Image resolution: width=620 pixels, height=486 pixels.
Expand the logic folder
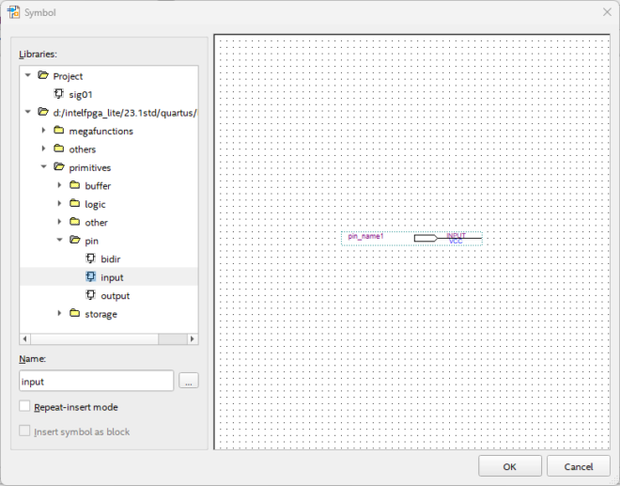[x=59, y=203]
